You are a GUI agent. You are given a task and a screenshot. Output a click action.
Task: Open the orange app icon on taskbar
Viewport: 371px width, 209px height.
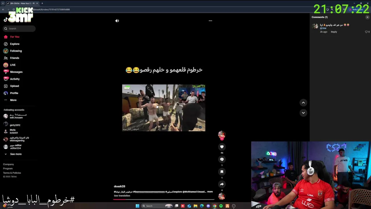tap(227, 206)
